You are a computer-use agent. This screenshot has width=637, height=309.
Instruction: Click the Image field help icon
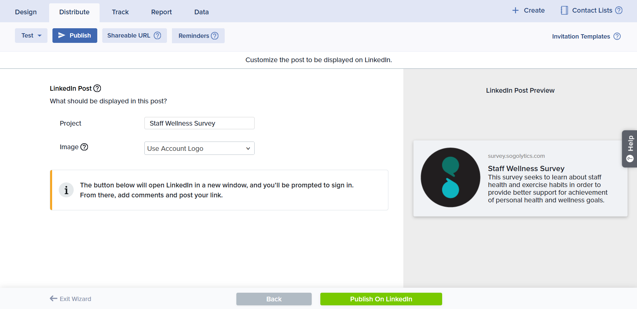(84, 147)
